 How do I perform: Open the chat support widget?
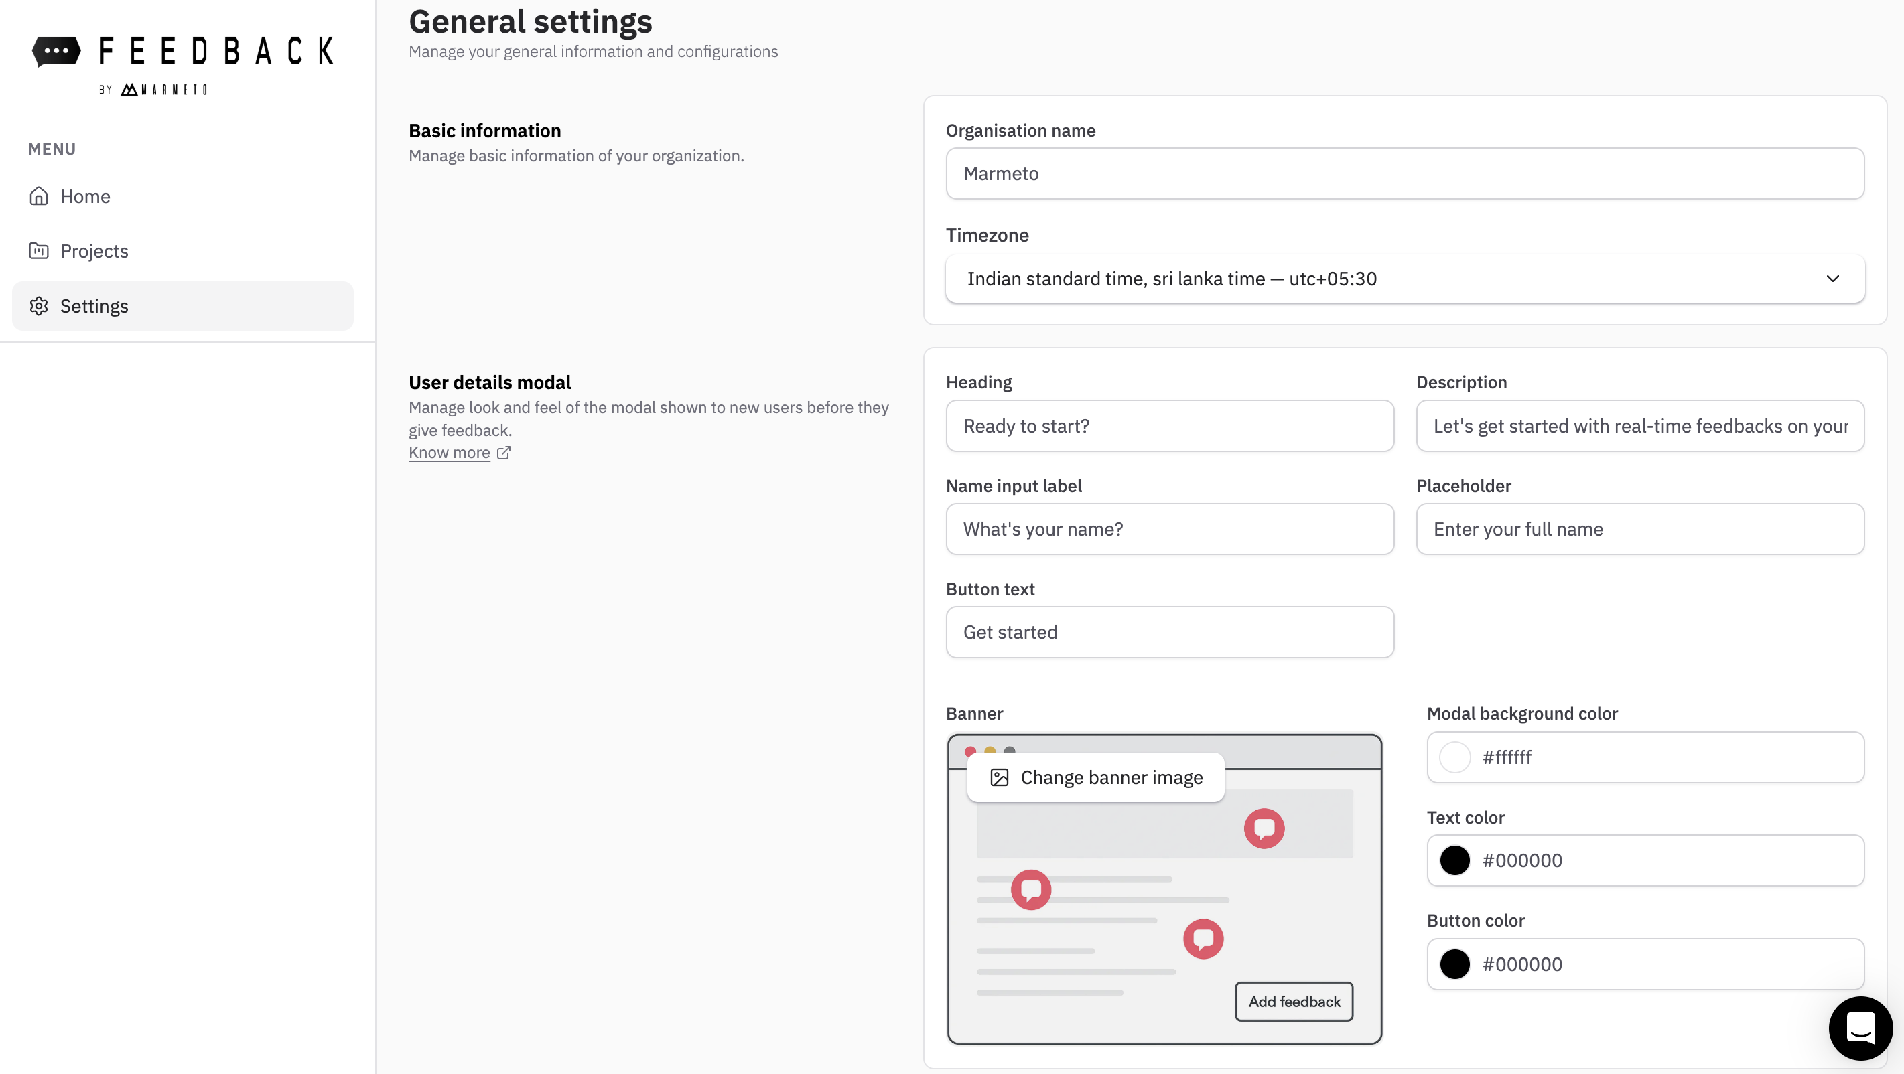(x=1860, y=1028)
